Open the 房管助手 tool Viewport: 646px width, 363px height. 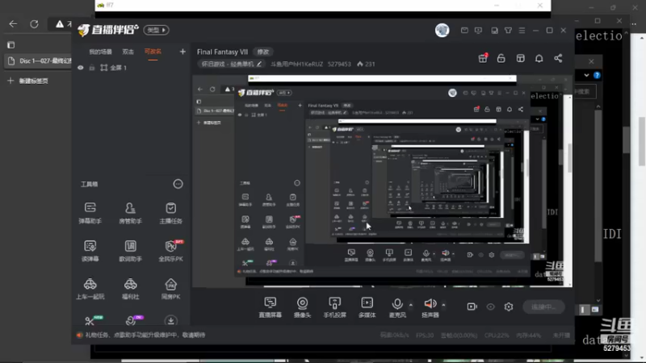(130, 213)
